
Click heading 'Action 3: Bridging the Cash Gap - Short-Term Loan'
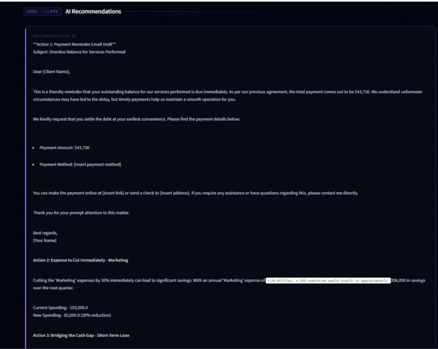pyautogui.click(x=81, y=336)
